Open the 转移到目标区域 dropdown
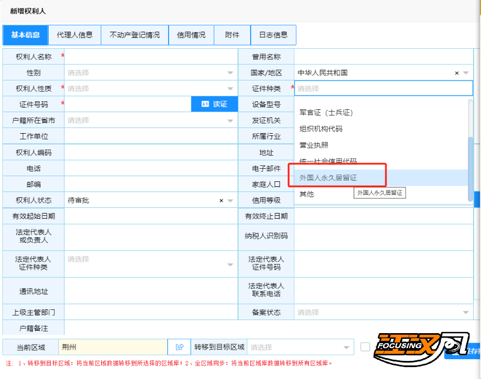Viewport: 481px width, 379px height. point(346,348)
